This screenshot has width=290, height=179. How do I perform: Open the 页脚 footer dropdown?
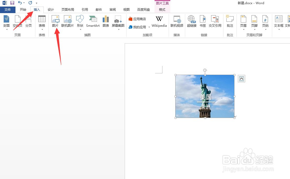(254, 23)
